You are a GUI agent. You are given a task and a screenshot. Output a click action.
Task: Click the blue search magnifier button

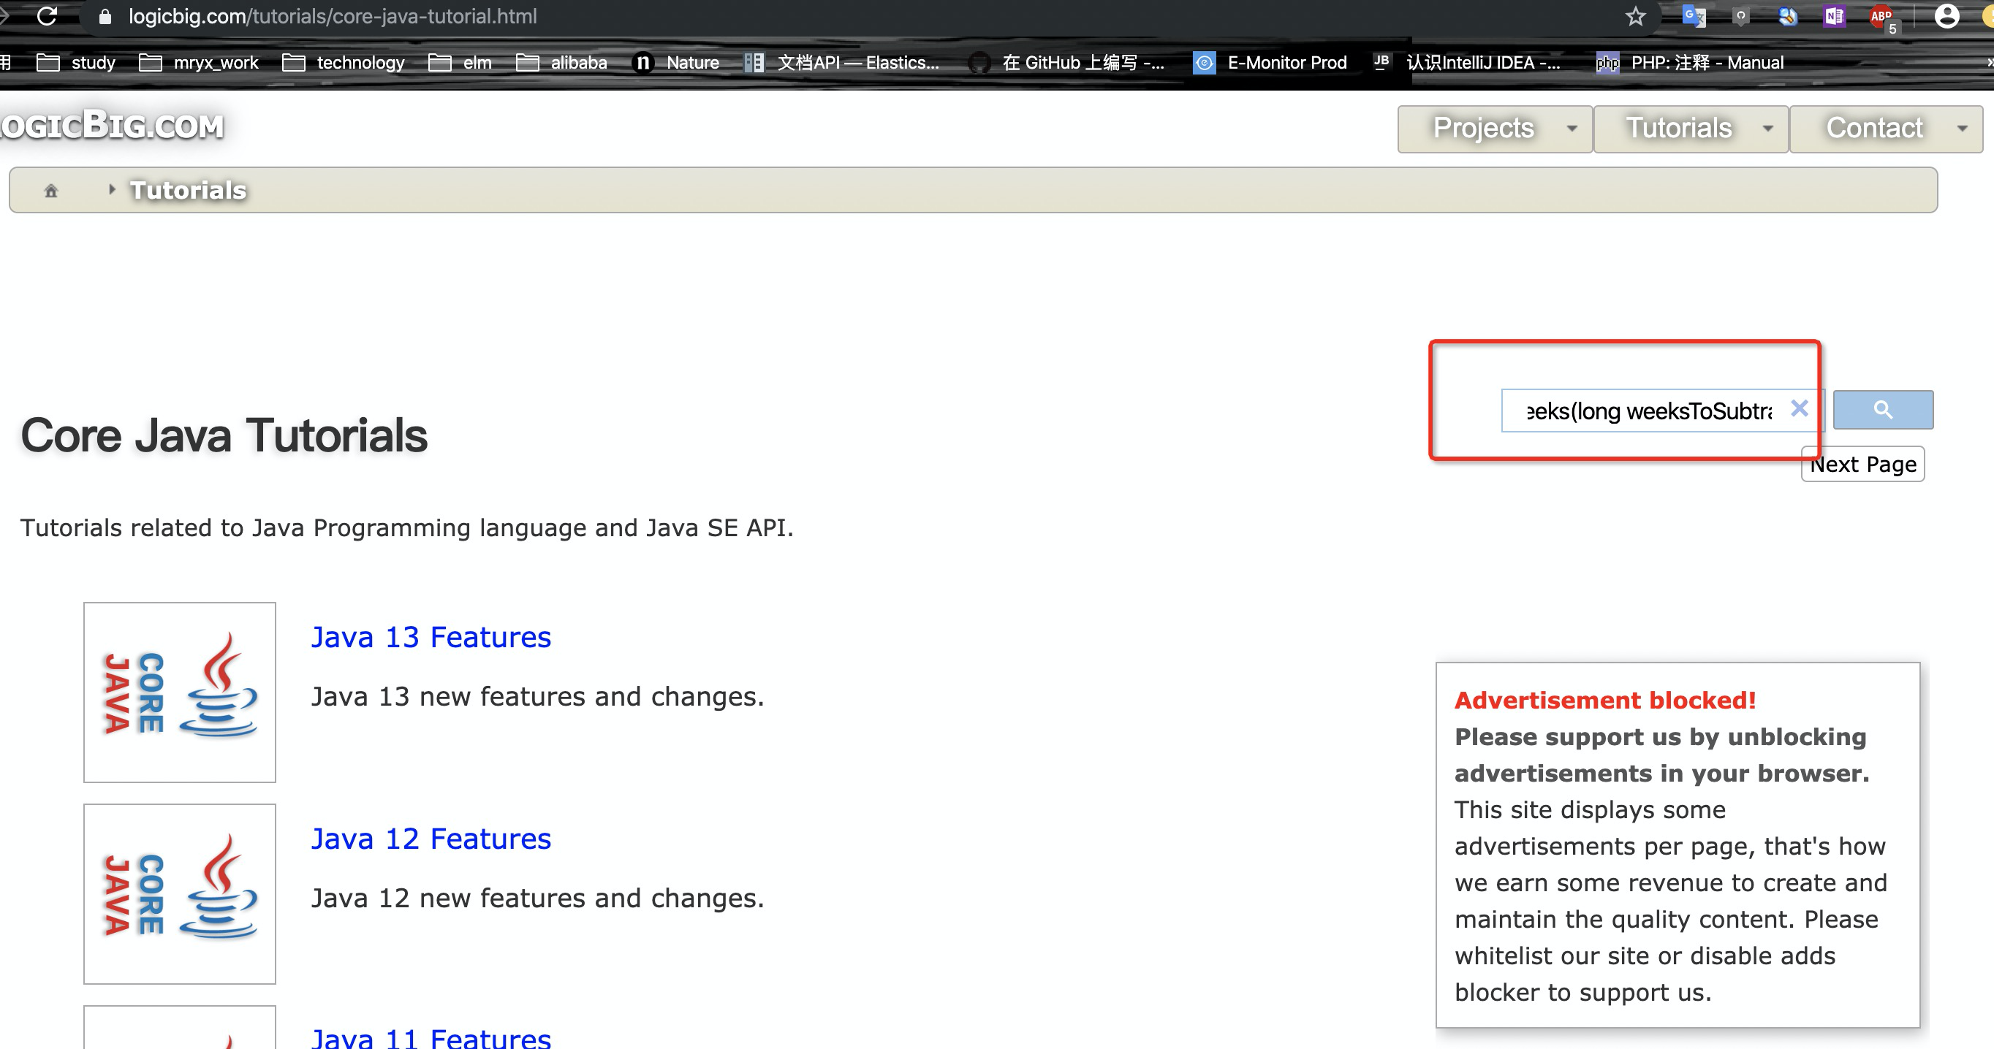[1883, 409]
